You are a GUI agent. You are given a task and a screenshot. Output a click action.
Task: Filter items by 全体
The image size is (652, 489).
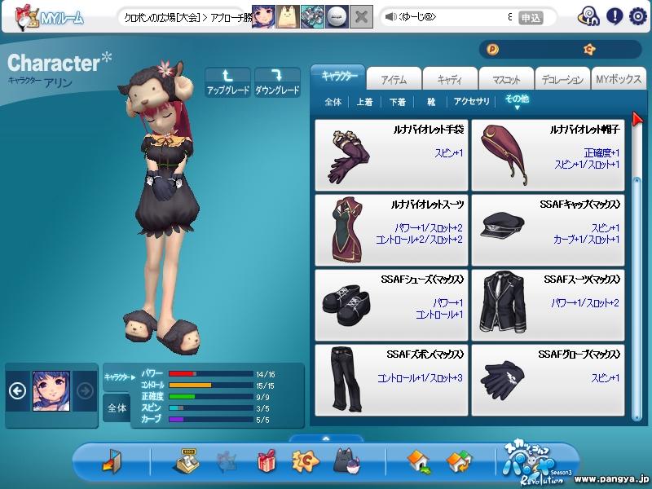point(333,101)
